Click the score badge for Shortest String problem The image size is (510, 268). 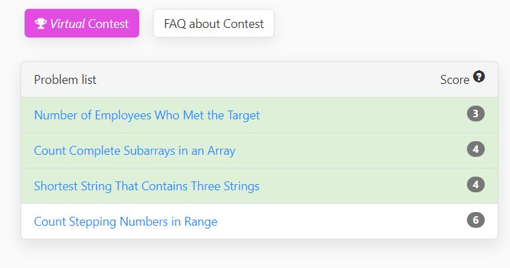[x=476, y=185]
